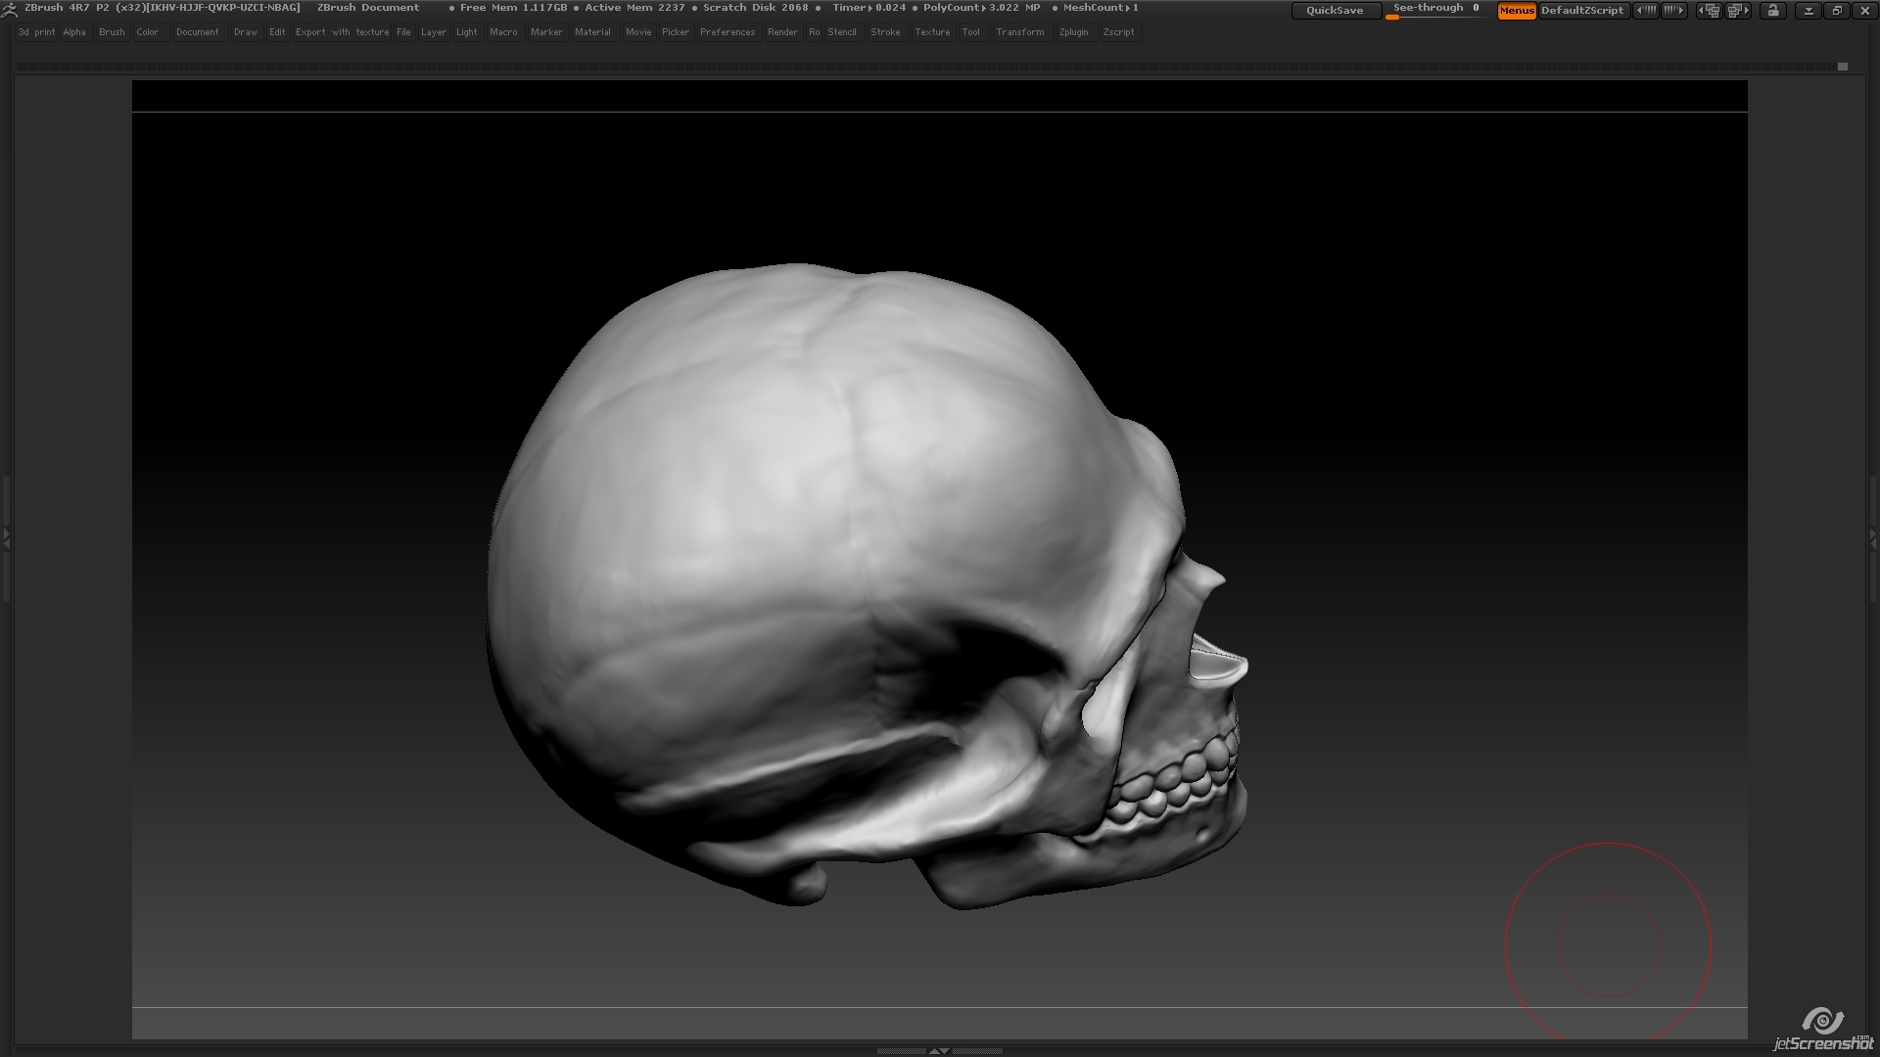Click the DefaultZScript button
Screen dimensions: 1880x1057
tap(1583, 11)
